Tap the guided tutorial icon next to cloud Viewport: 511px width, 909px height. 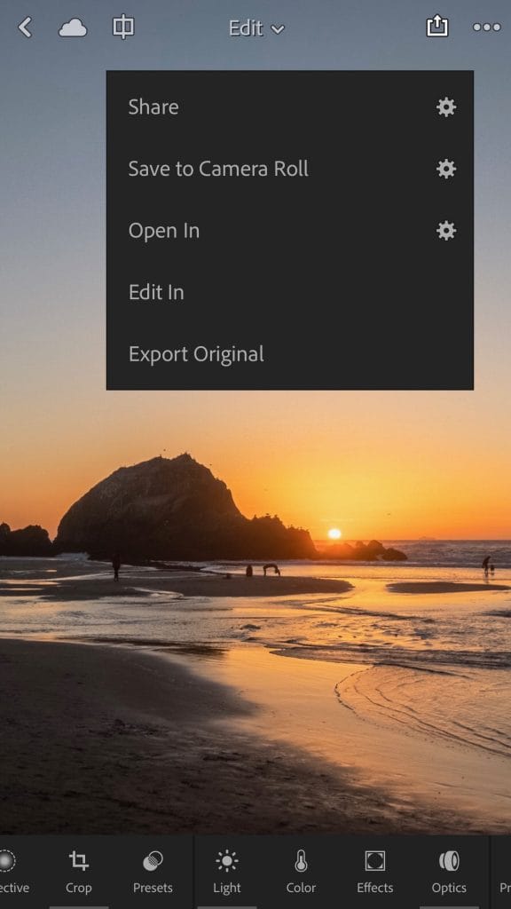pos(123,28)
